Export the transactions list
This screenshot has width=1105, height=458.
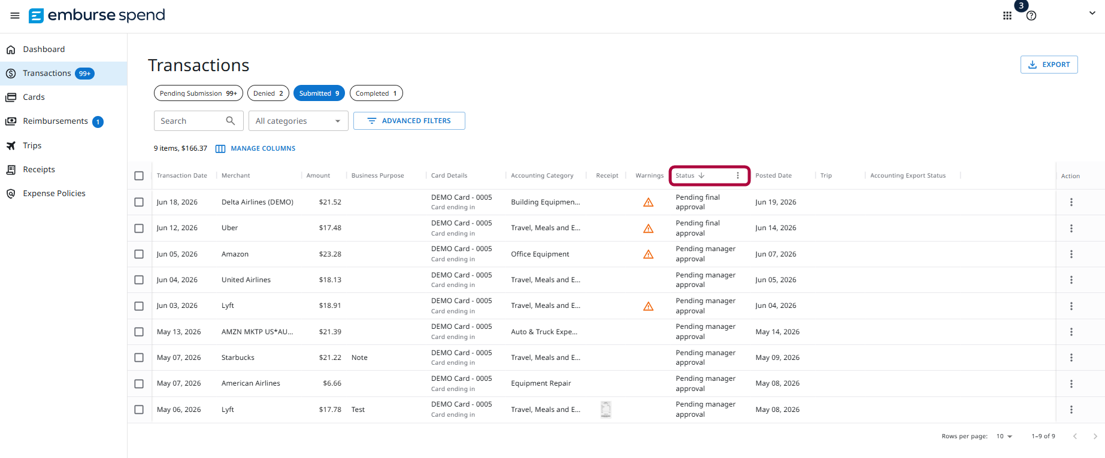pos(1049,65)
